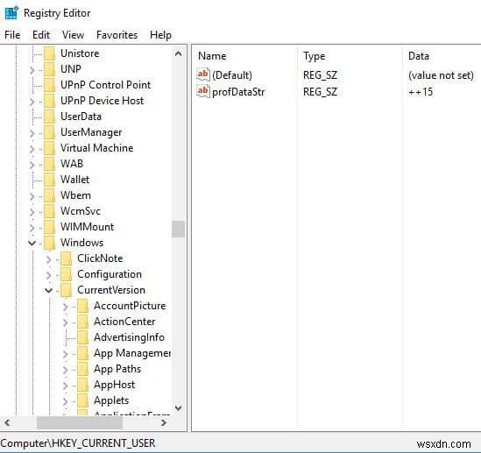Expand the UserManager key

pos(32,133)
